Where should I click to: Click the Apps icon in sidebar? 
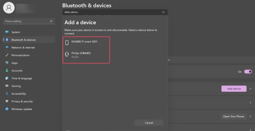7,63
